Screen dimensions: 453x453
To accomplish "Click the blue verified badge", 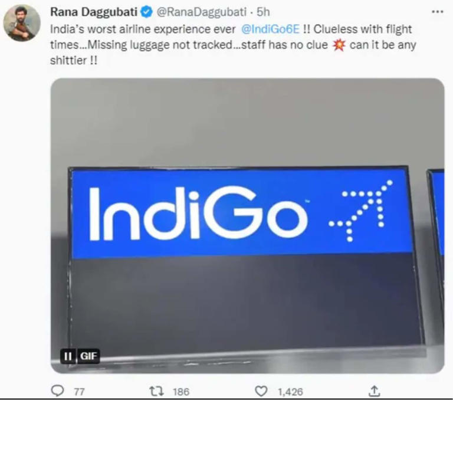I will click(x=146, y=12).
